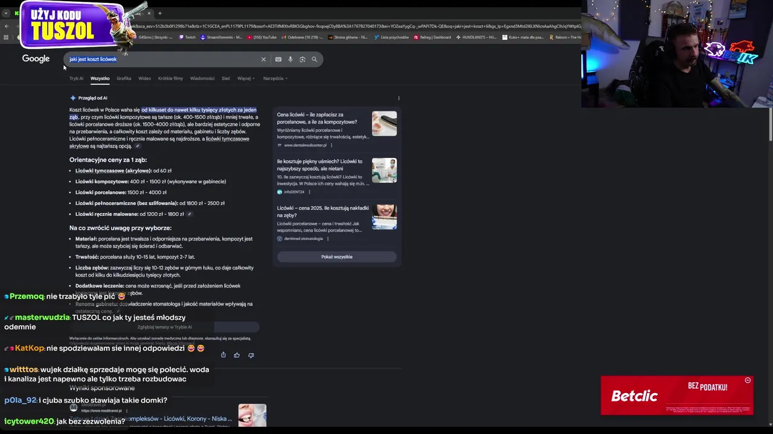Viewport: 773px width, 434px height.
Task: Clear the Google search box with the X
Action: click(263, 59)
